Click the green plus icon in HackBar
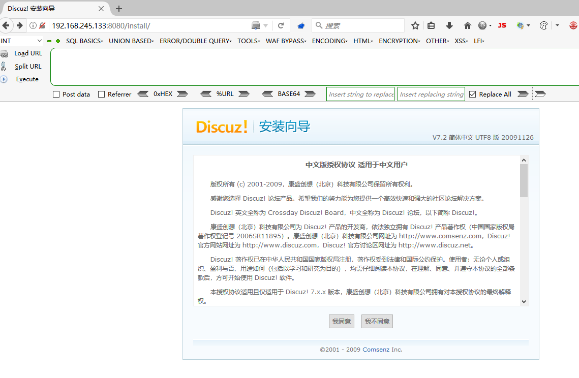 [58, 41]
